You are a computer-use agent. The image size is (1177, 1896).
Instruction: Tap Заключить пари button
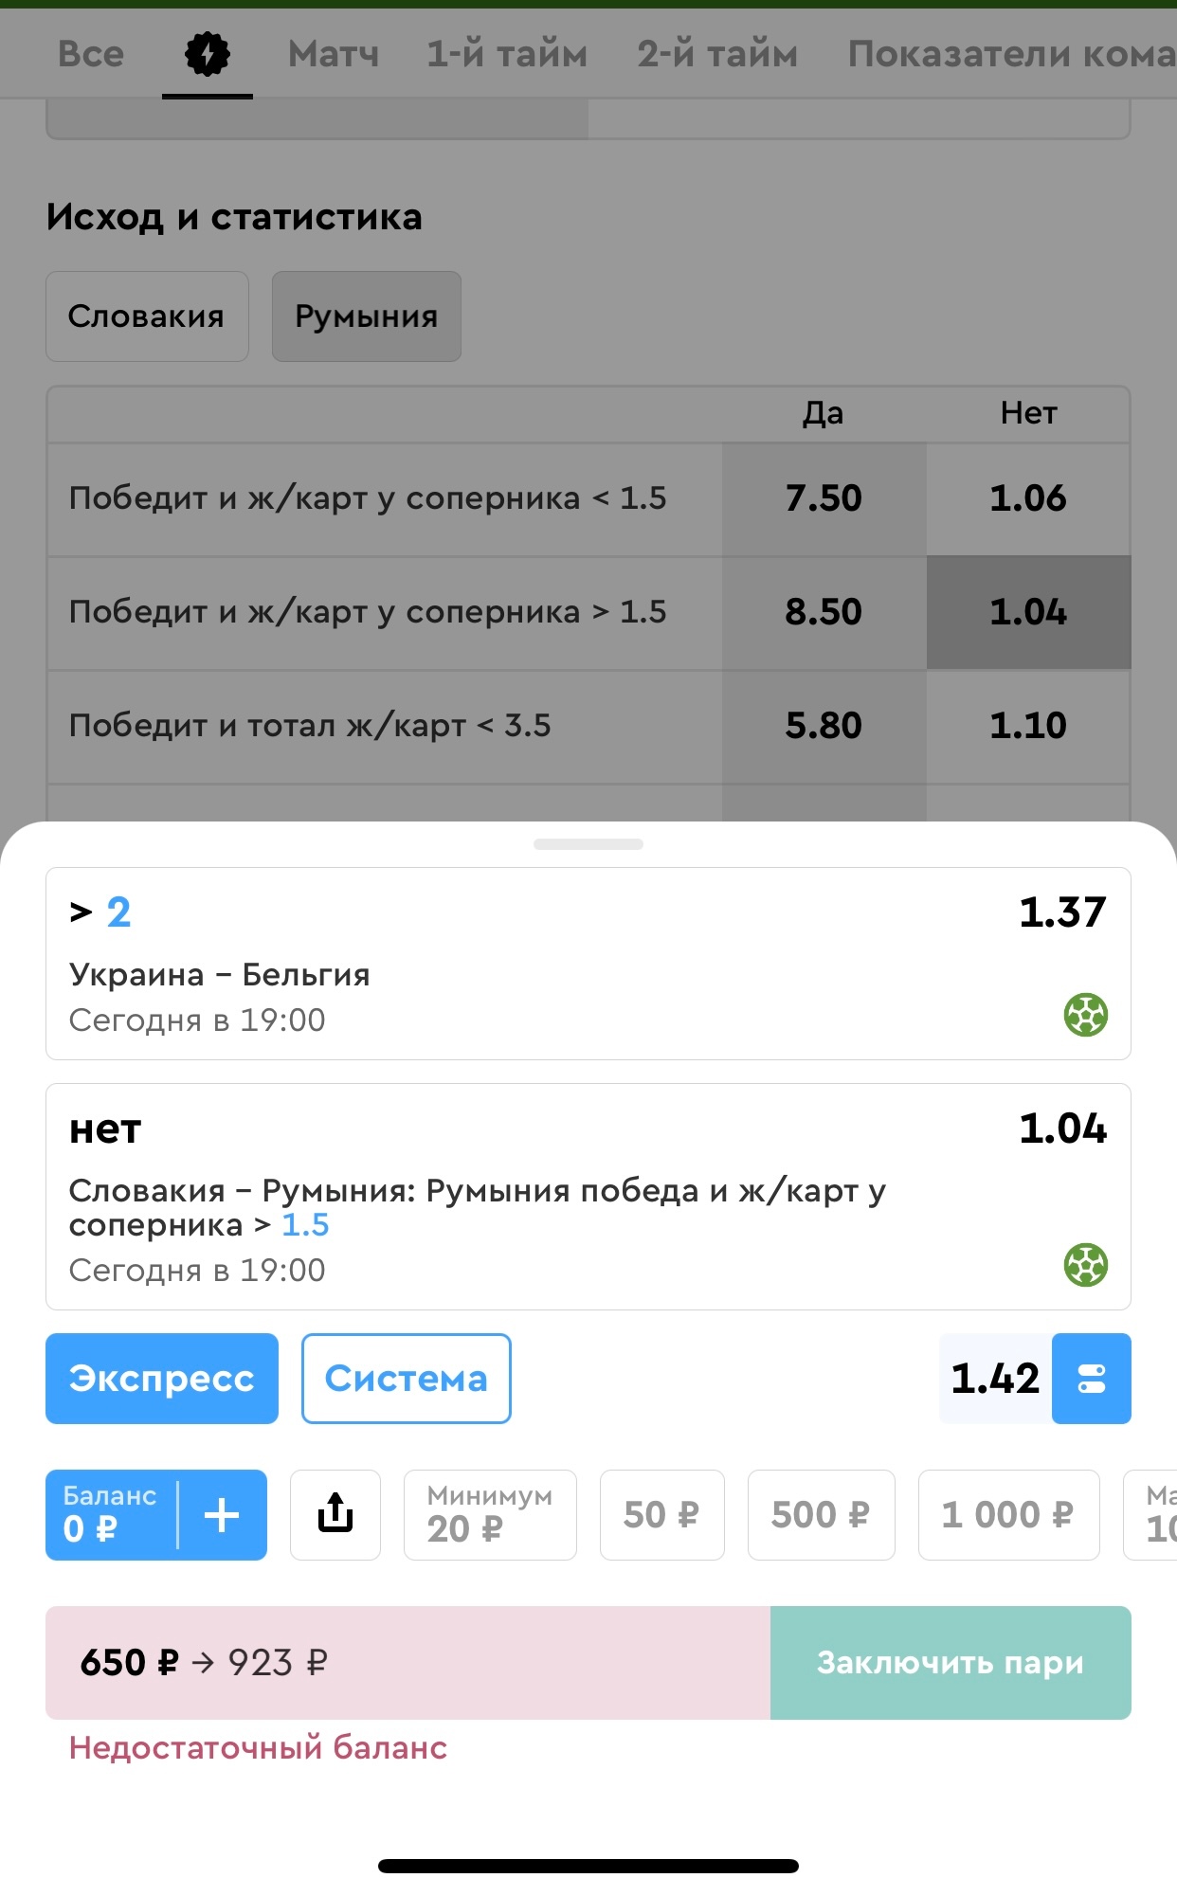(951, 1662)
